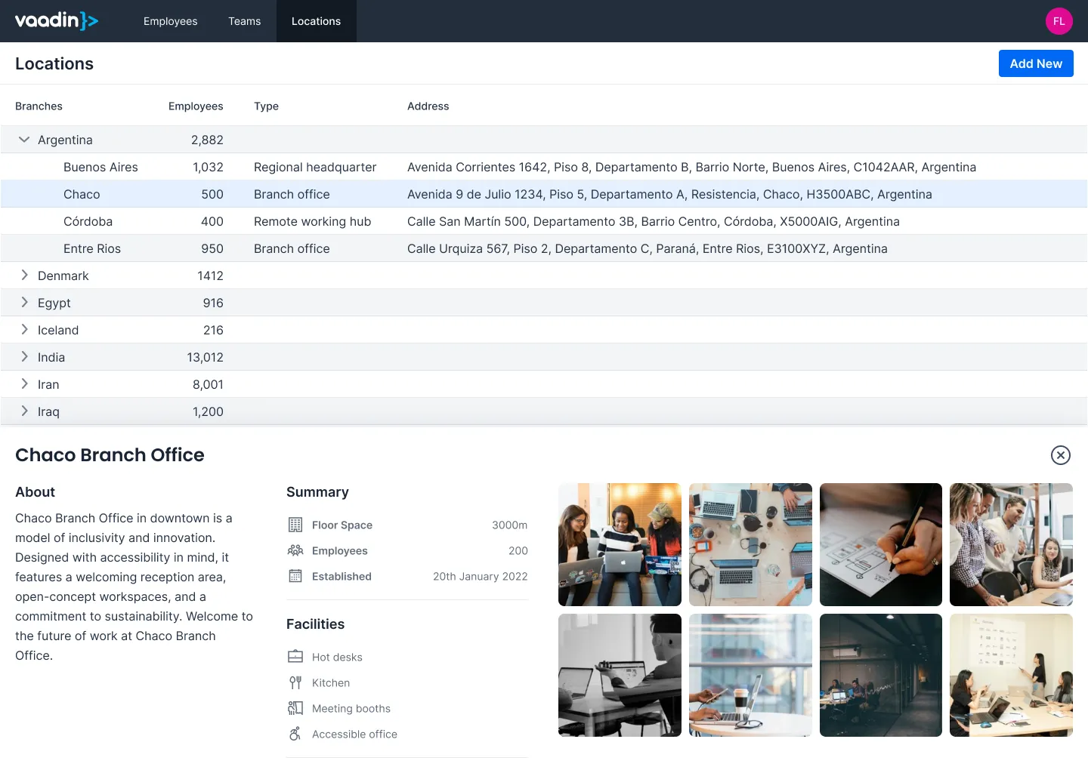The image size is (1088, 773).
Task: Open the FL user avatar menu
Action: pos(1059,21)
